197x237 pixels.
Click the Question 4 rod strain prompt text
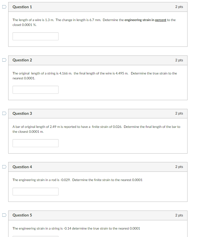pyautogui.click(x=77, y=180)
